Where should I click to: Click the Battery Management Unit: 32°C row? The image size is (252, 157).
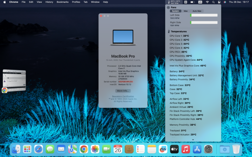187,75
